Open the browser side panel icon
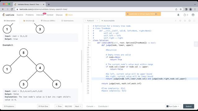Image resolution: width=198 pixels, height=111 pixels. 186,9
